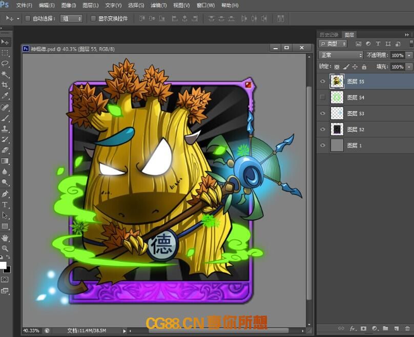Select the Rectangular Marquee tool
Viewport: 414px width, 337px height.
[5, 53]
